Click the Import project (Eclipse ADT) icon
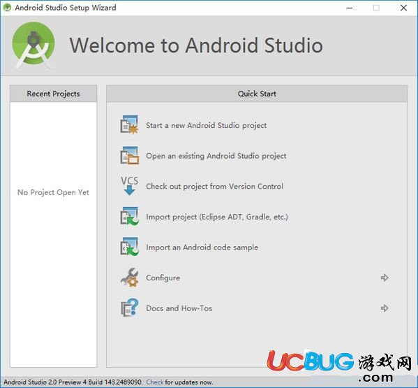Image resolution: width=418 pixels, height=388 pixels. coord(129,216)
